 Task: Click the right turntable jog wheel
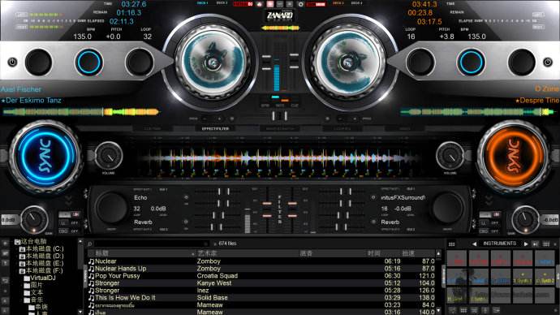coord(347,63)
